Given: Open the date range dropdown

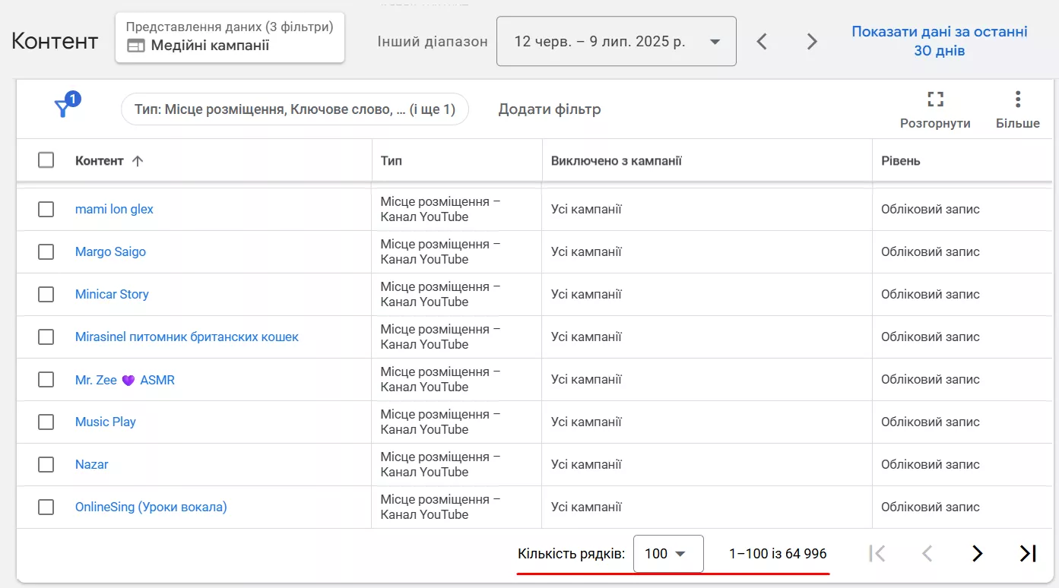Looking at the screenshot, I should coord(616,42).
